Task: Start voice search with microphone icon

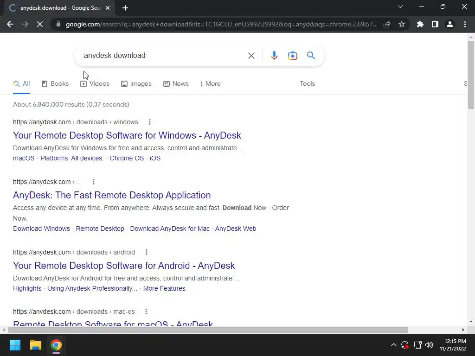Action: point(274,56)
